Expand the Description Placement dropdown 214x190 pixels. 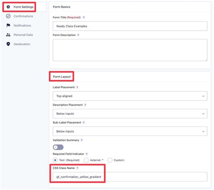coord(130,113)
